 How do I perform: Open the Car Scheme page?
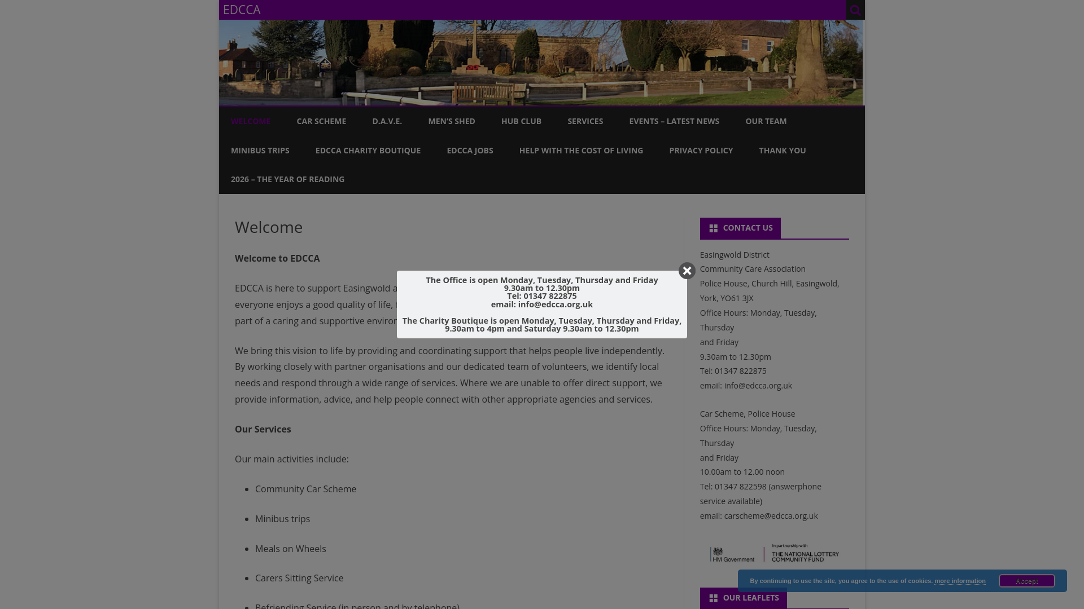[321, 121]
